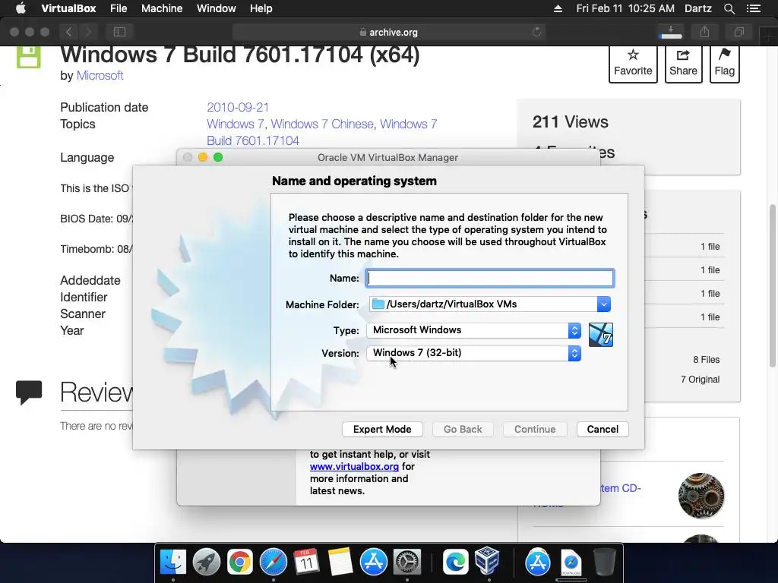Screen dimensions: 778x583
Task: Click the Name text field
Action: tap(490, 278)
